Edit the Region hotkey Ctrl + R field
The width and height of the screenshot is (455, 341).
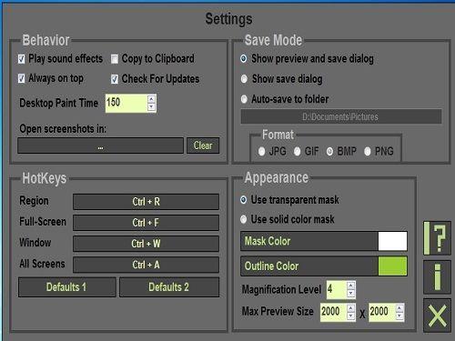(x=146, y=202)
